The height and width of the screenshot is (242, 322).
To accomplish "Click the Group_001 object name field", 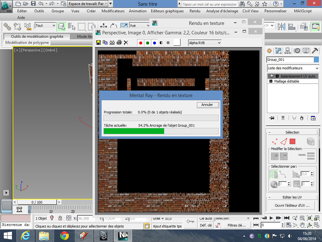I will pyautogui.click(x=290, y=60).
